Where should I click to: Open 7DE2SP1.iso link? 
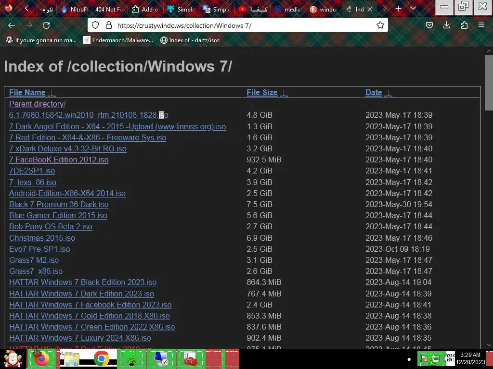click(32, 171)
